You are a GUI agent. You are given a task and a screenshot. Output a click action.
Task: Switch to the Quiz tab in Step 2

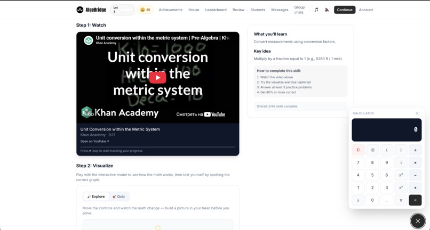[x=119, y=196]
